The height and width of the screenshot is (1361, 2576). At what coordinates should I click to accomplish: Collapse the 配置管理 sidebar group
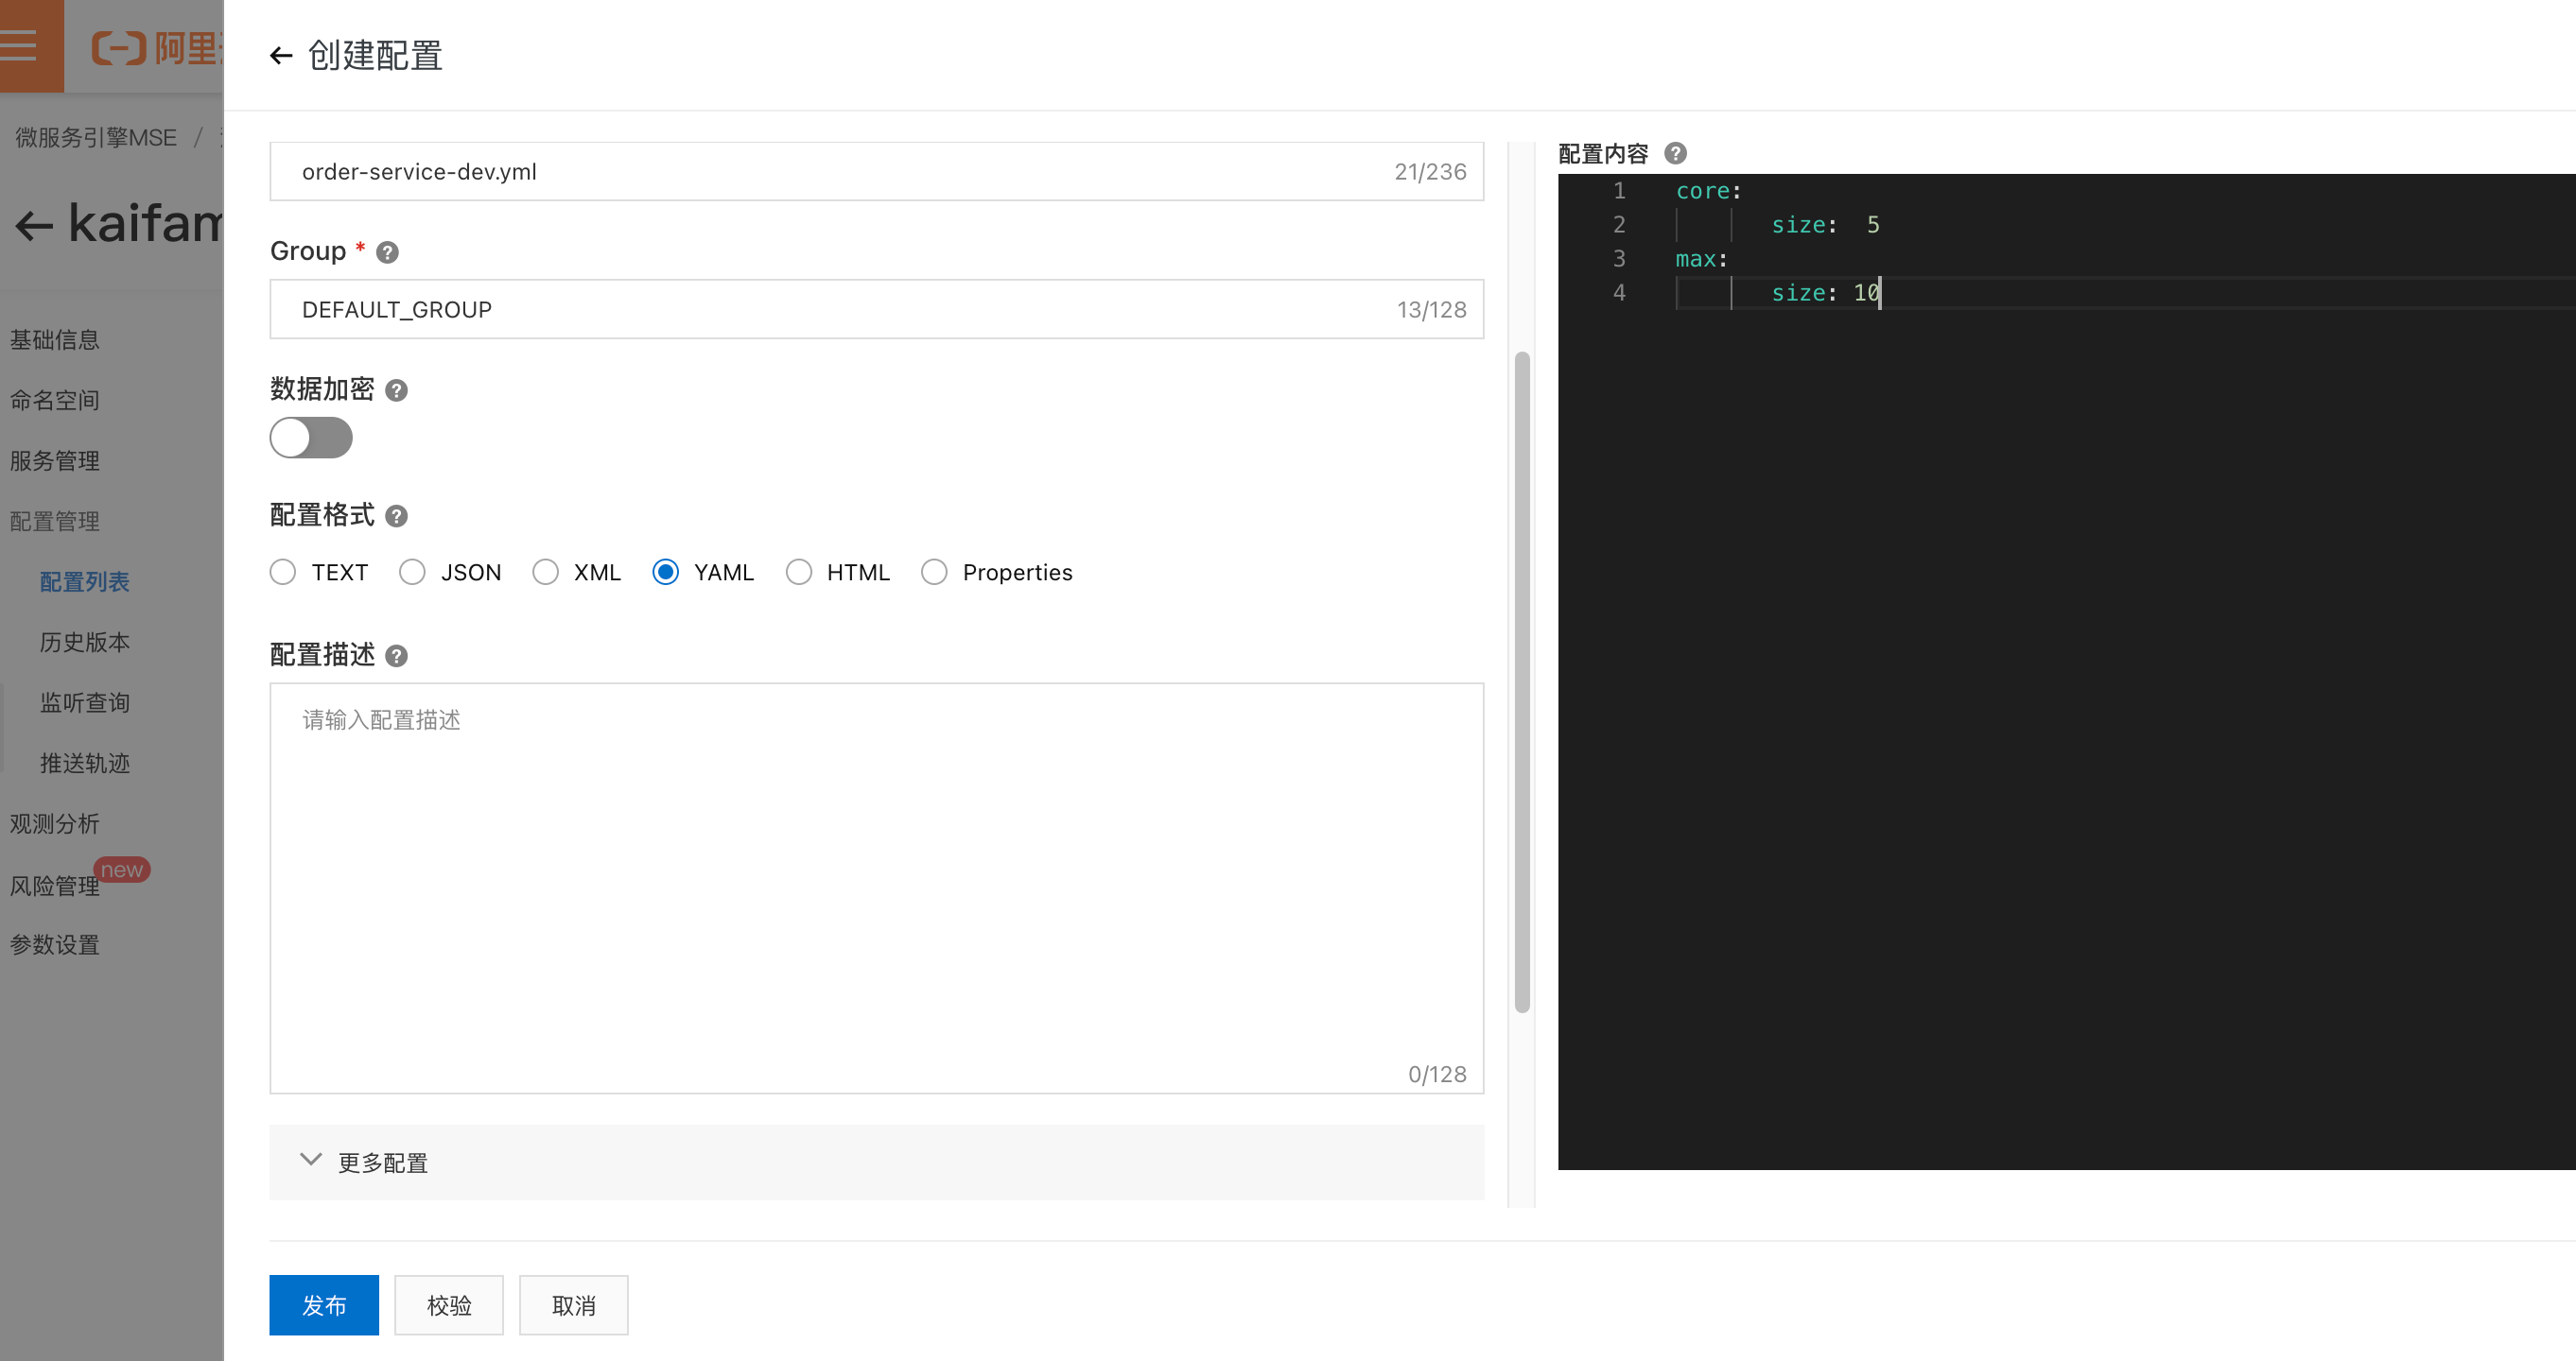click(55, 522)
